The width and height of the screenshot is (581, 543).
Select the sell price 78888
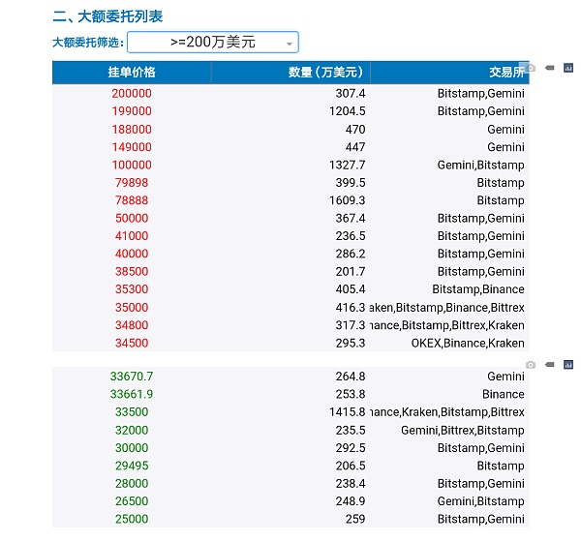[x=132, y=200]
